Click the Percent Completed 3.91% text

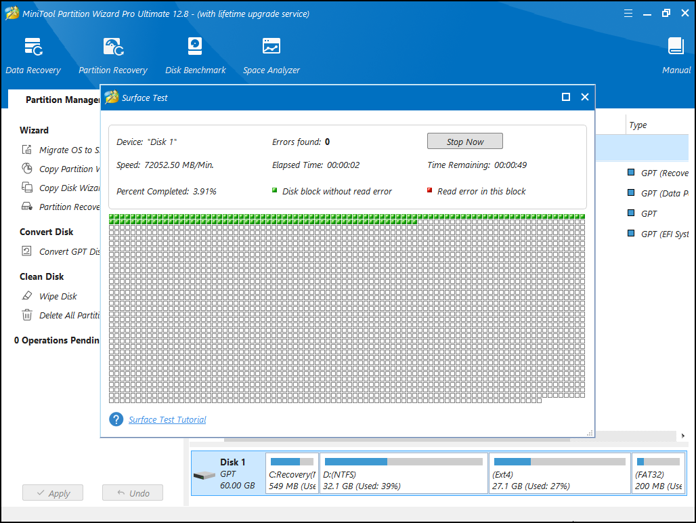click(x=167, y=191)
